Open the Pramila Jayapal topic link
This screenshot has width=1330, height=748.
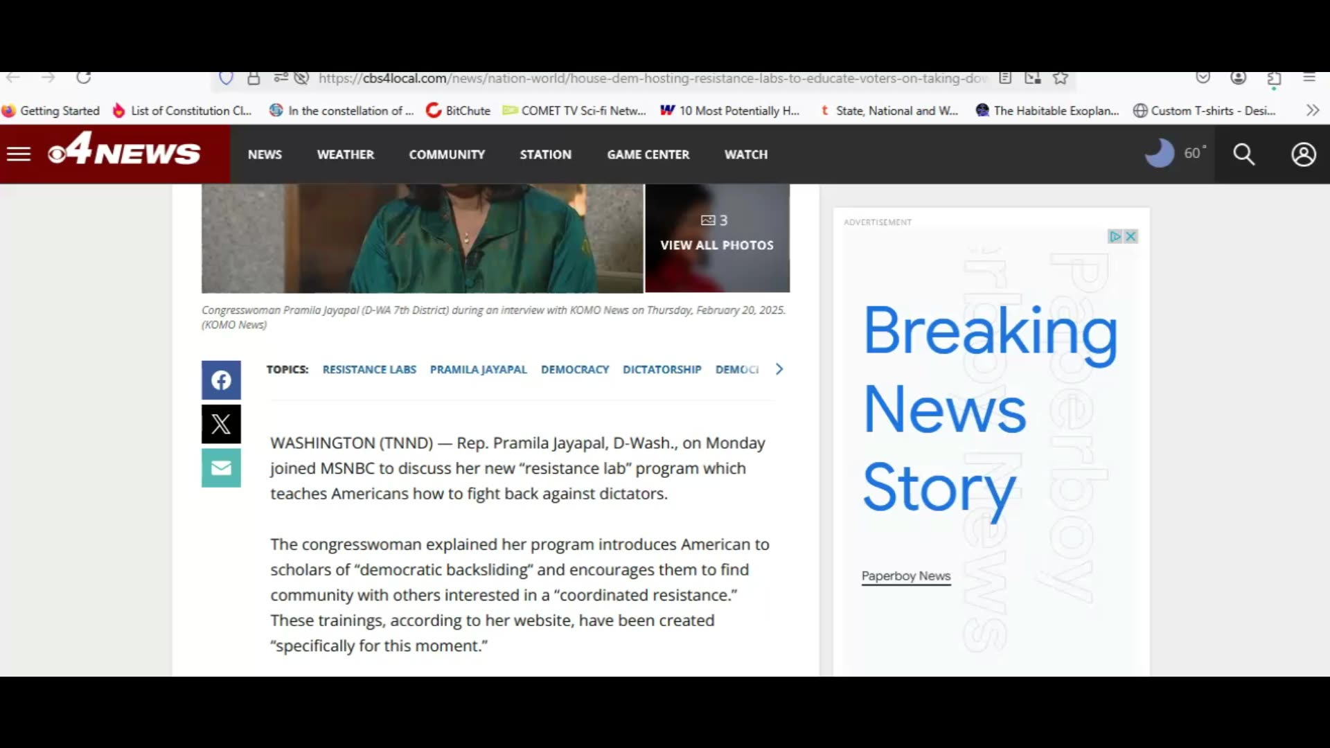pos(478,369)
